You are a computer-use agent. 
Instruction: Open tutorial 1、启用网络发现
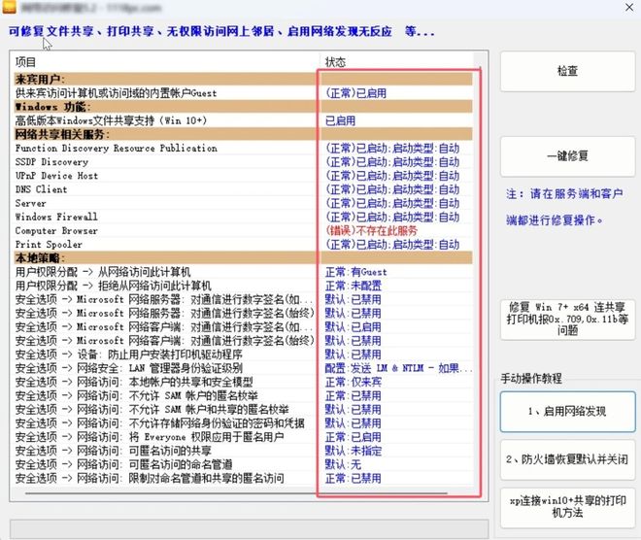[567, 412]
